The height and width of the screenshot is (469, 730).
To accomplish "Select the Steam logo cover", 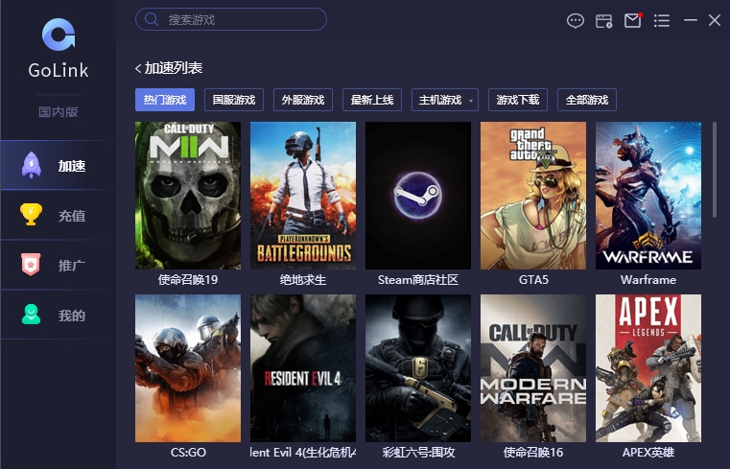I will tap(418, 196).
